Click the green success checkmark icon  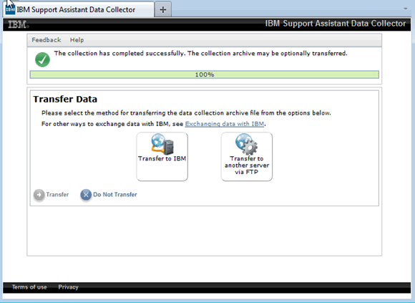coord(42,59)
